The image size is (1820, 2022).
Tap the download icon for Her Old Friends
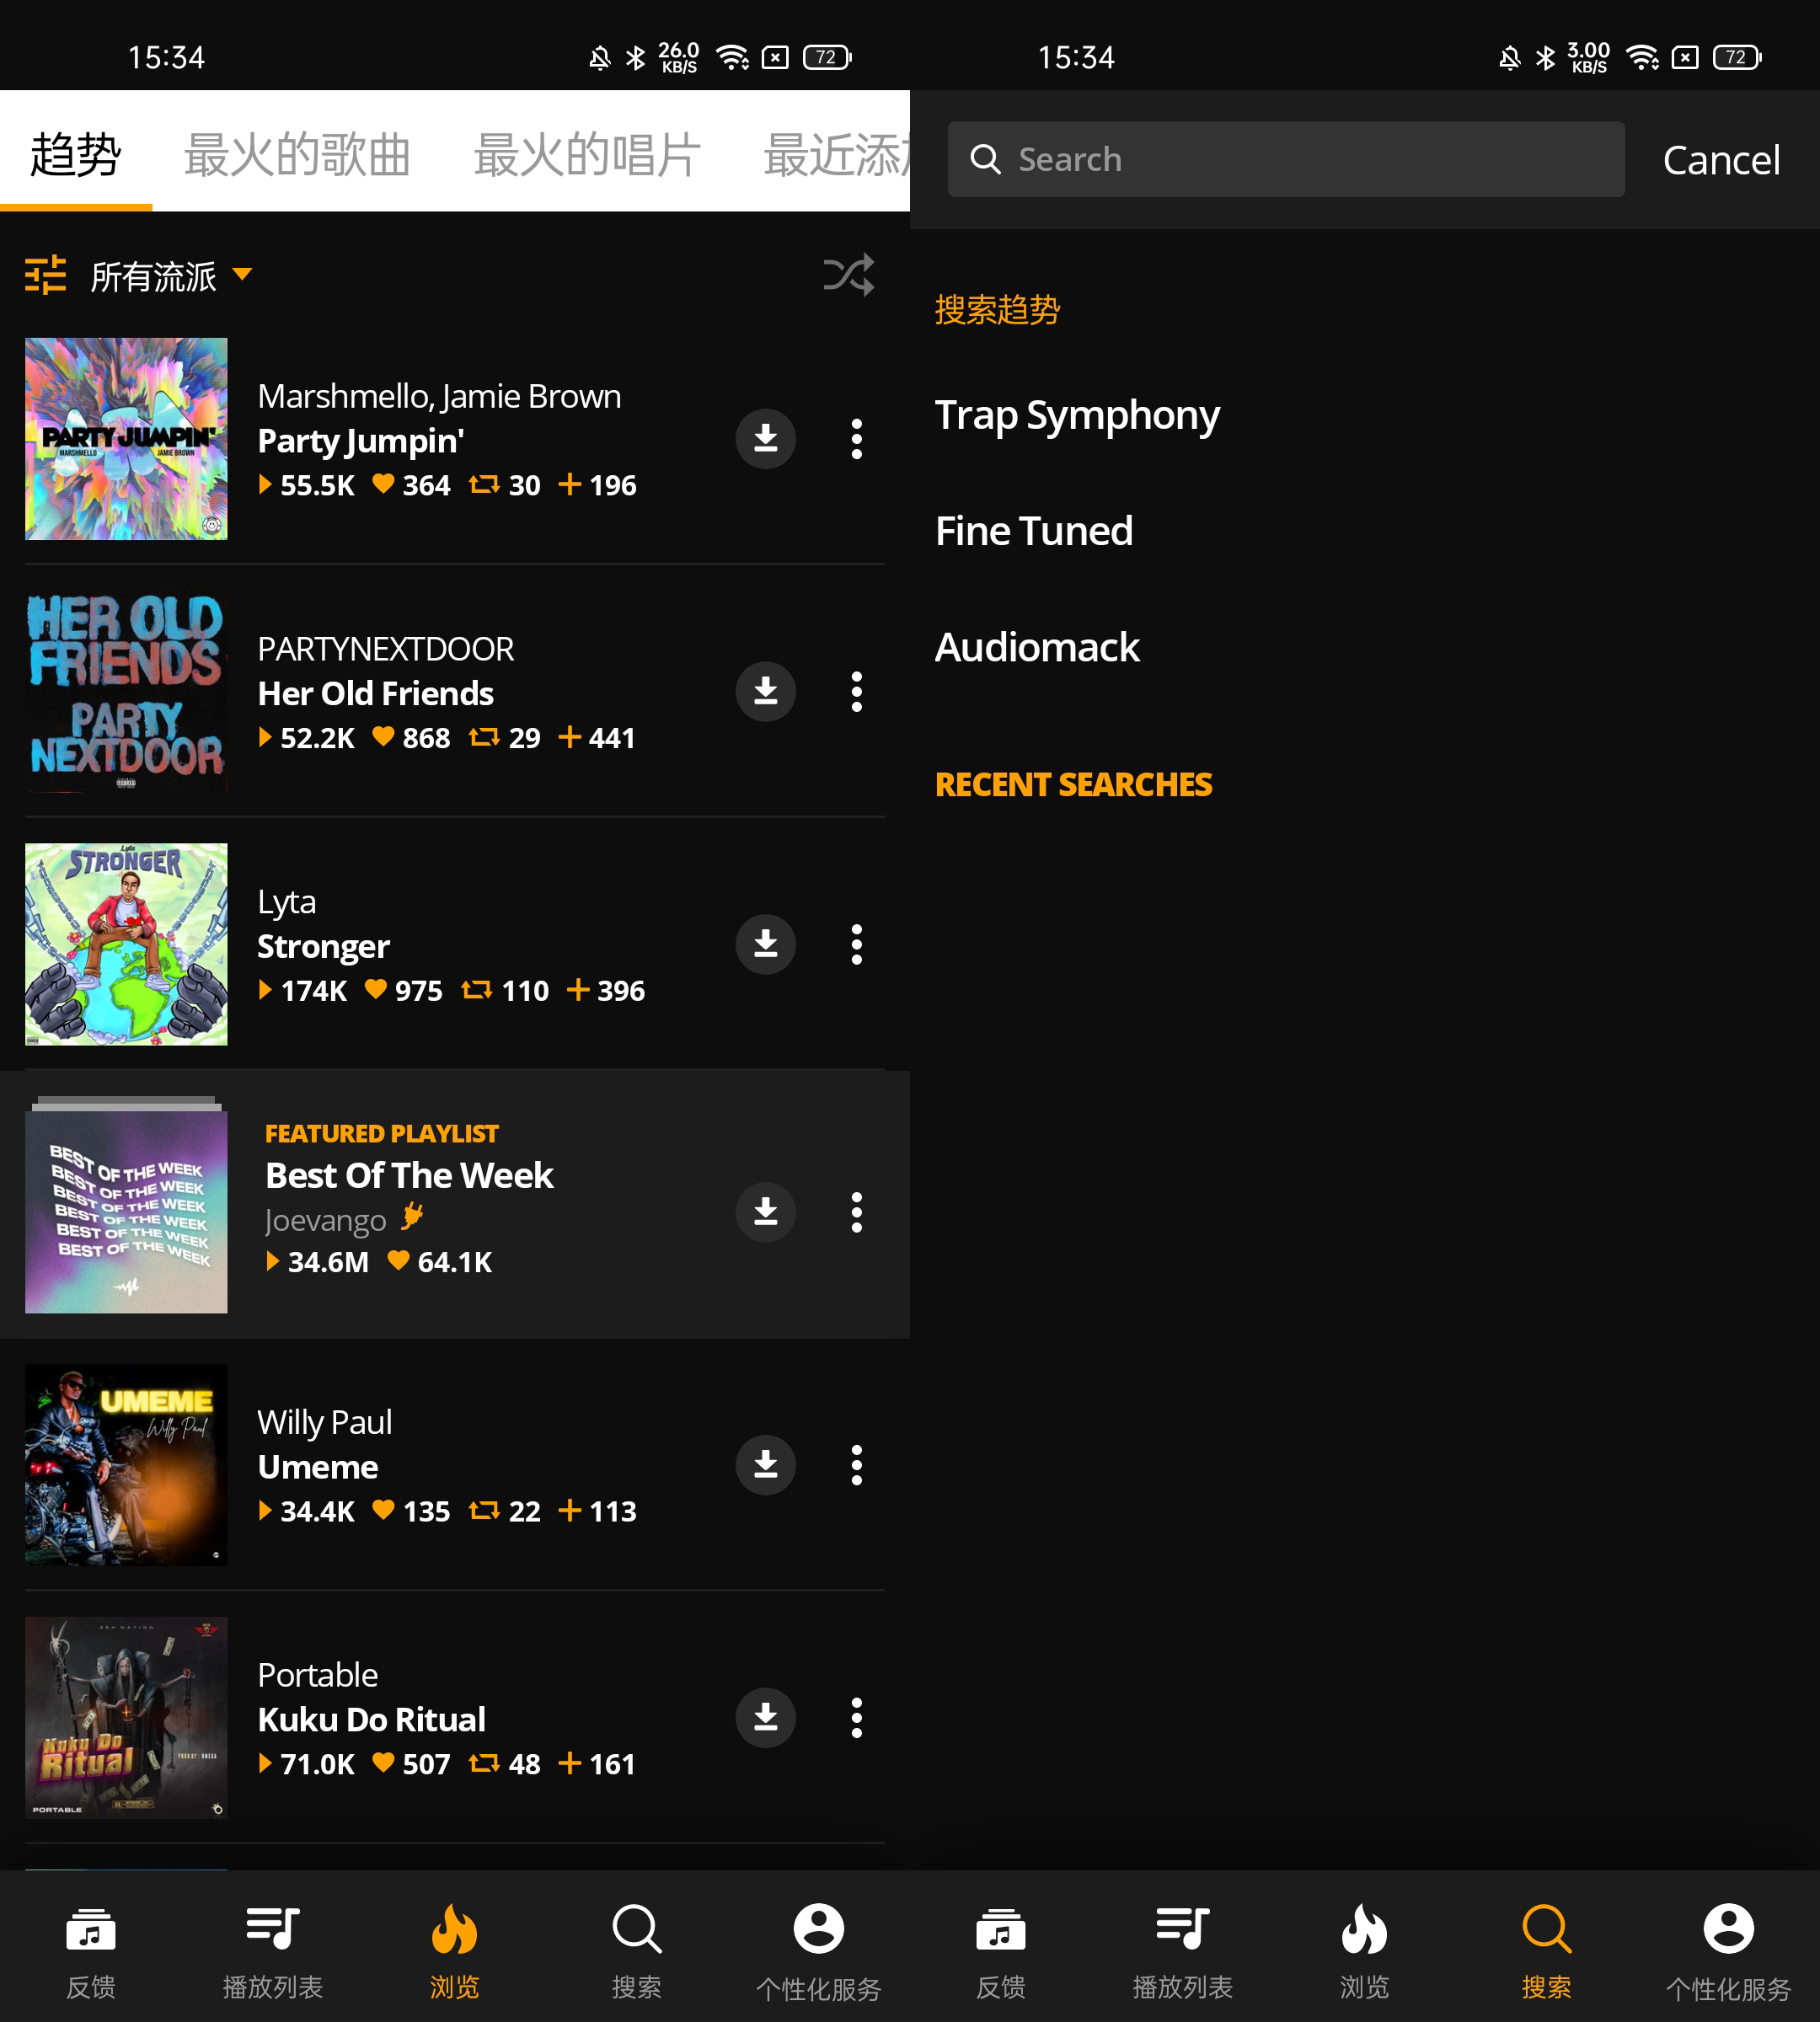766,690
